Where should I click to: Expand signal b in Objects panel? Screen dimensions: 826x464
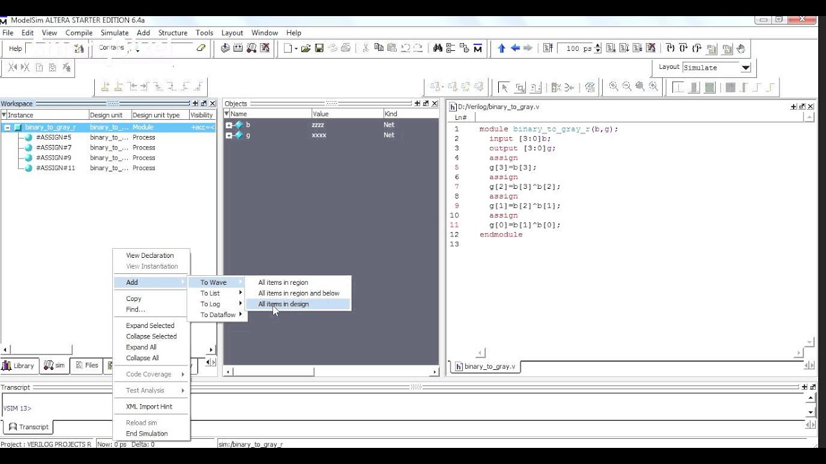point(228,125)
